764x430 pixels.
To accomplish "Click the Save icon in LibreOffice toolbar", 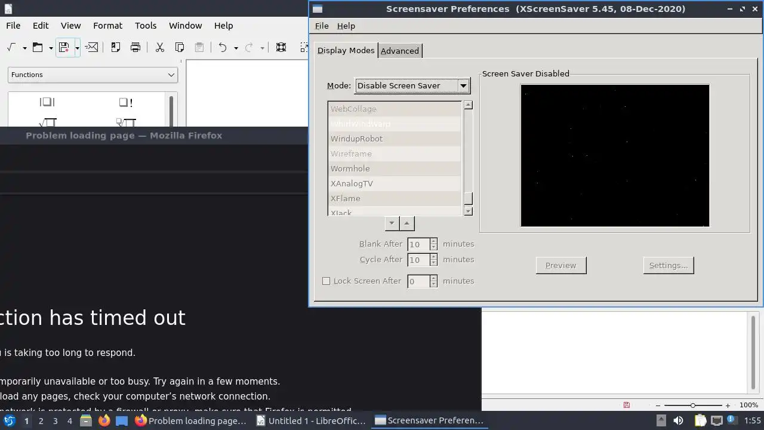I will [64, 48].
